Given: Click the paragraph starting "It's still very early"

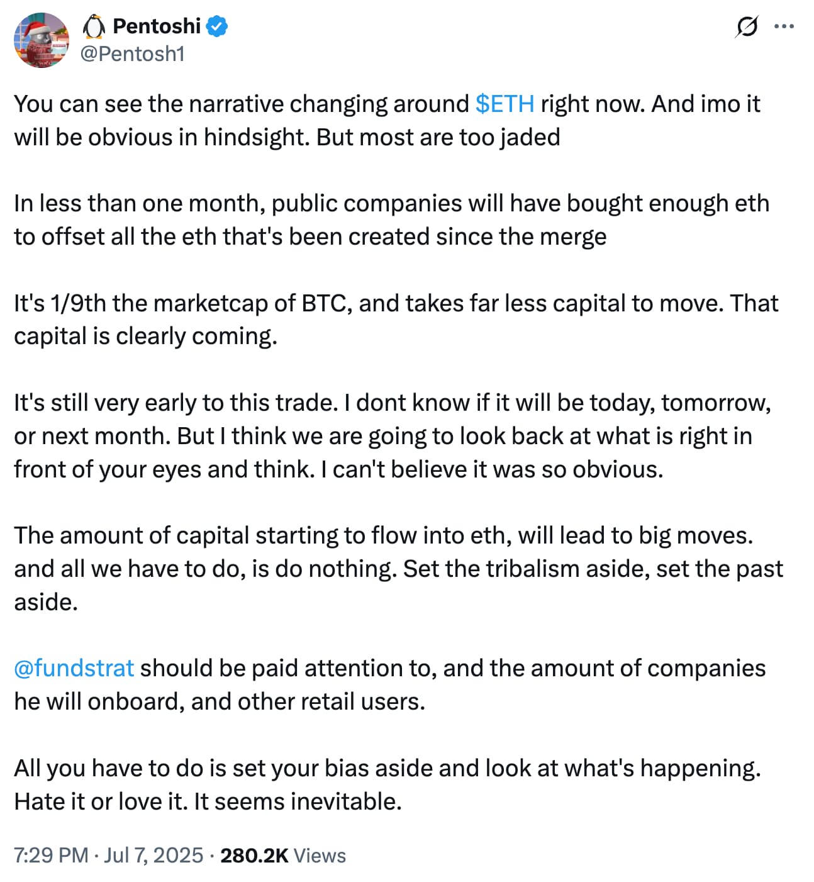Looking at the screenshot, I should pos(391,436).
